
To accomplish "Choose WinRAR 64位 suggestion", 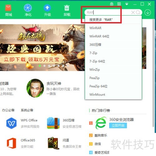I will (113, 36).
